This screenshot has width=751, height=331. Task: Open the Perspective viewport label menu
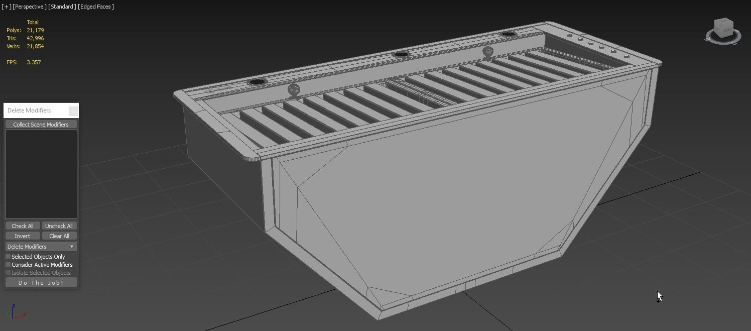click(30, 7)
